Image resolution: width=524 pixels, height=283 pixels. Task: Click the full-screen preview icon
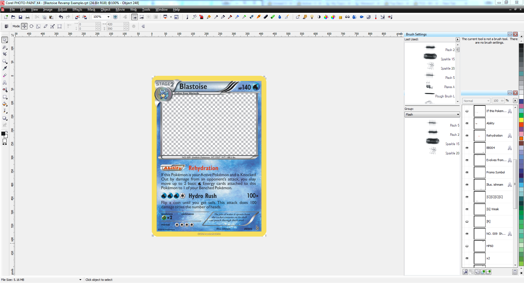pos(115,17)
